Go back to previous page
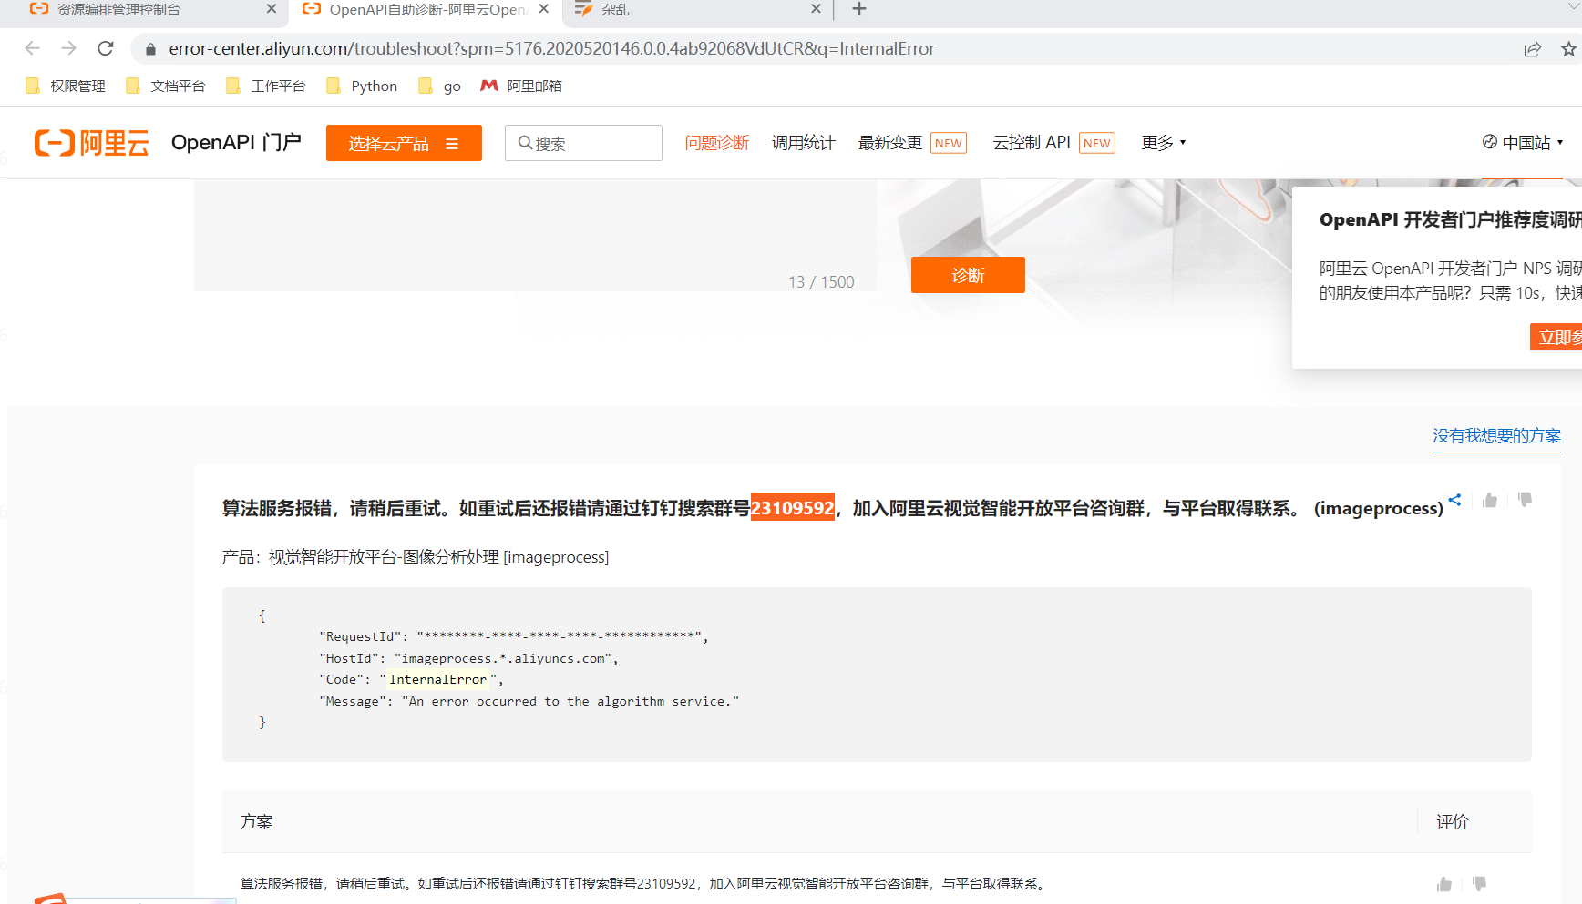 33,48
